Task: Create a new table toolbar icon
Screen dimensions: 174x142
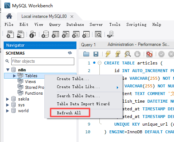Action: coord(55,34)
